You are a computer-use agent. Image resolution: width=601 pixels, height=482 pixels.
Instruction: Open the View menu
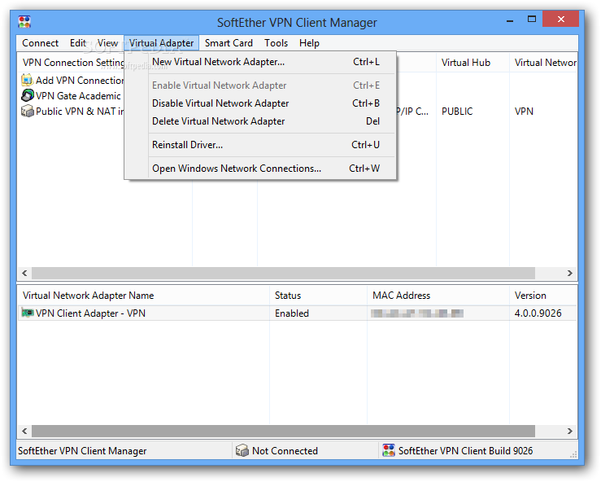[x=107, y=43]
